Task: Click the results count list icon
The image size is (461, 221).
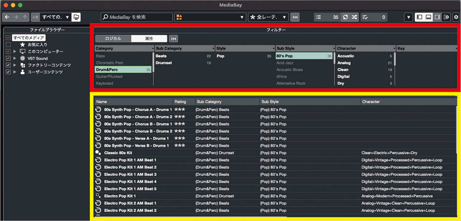Action: point(318,17)
